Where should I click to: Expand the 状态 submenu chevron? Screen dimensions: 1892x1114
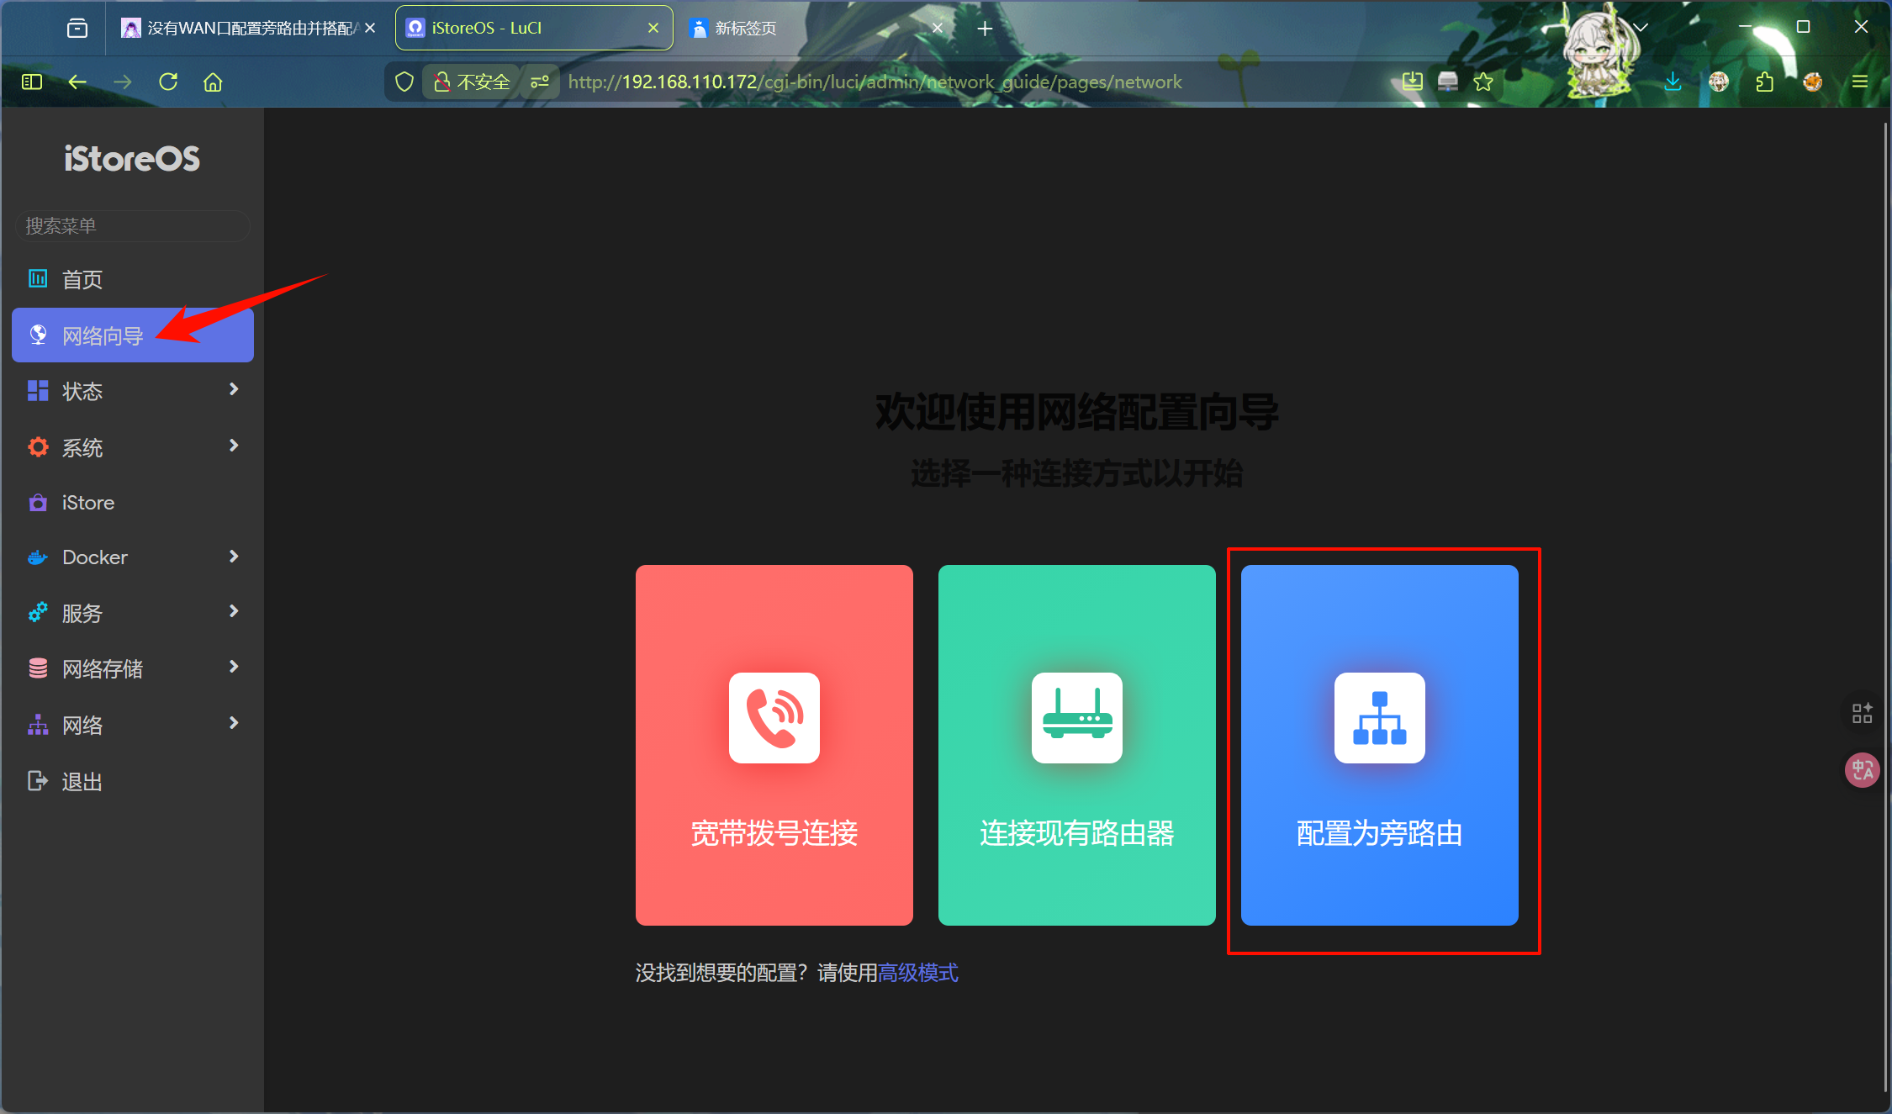point(234,389)
